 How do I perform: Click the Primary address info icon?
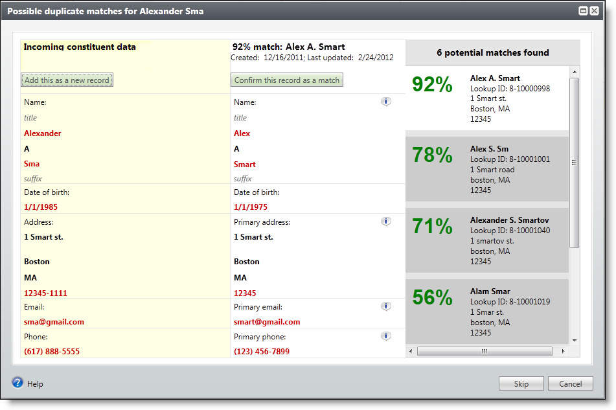[x=386, y=222]
